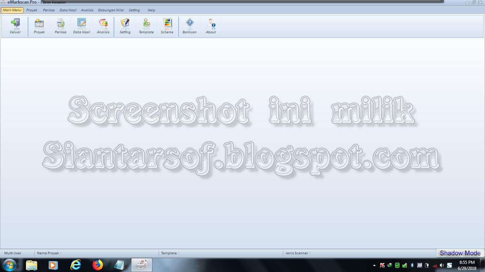
Task: Open the Scheme toolbar icon
Action: point(167,27)
